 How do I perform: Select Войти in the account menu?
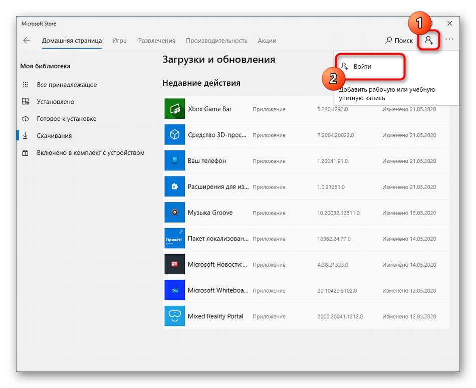point(362,66)
